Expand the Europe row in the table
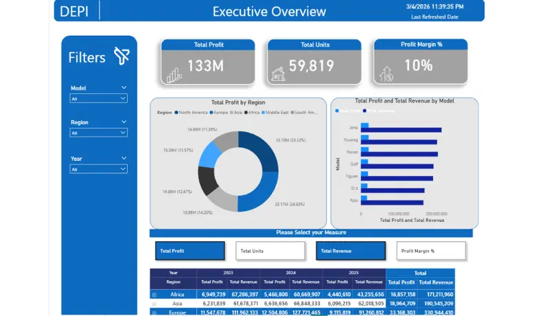 coord(154,313)
